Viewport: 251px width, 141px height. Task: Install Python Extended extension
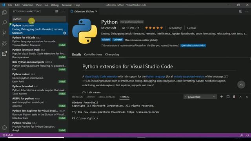click(62, 94)
